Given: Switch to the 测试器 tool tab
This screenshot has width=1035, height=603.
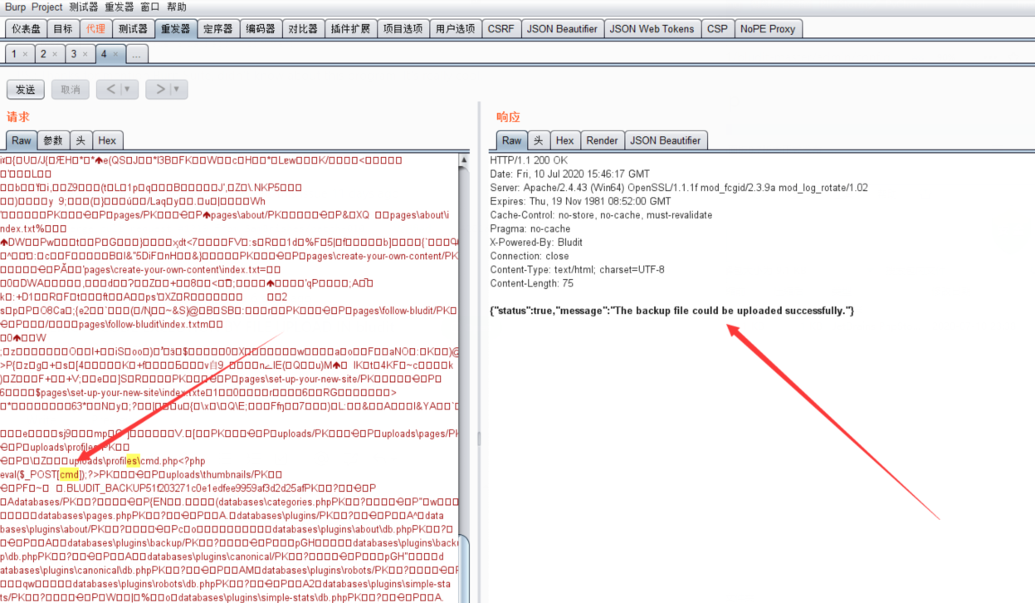Looking at the screenshot, I should (x=133, y=28).
